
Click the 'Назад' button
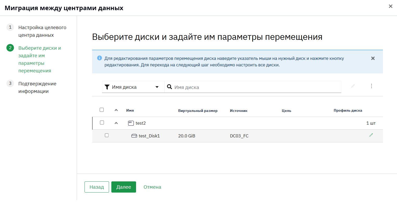97,187
